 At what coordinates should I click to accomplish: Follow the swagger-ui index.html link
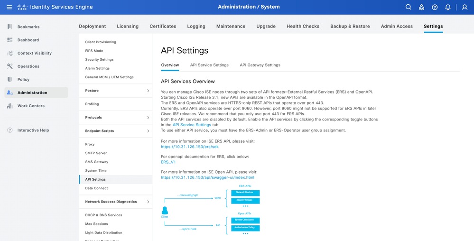point(207,177)
